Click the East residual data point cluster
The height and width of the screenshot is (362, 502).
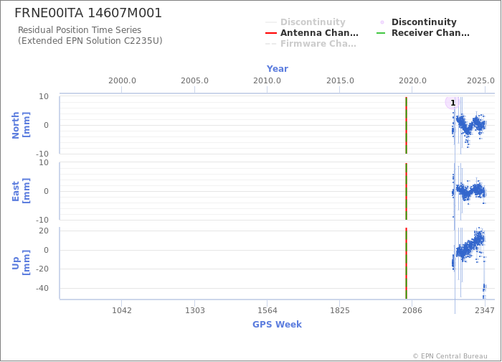[x=469, y=191]
